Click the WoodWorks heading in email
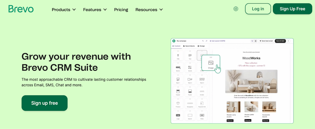Screen dimensions: 315x129 tap(251, 58)
